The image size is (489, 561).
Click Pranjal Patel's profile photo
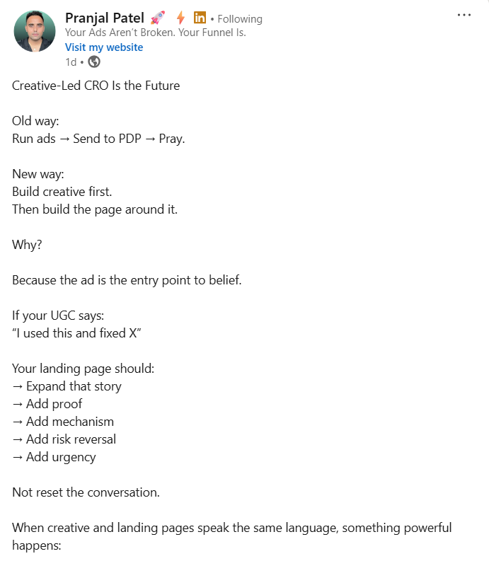pyautogui.click(x=34, y=31)
